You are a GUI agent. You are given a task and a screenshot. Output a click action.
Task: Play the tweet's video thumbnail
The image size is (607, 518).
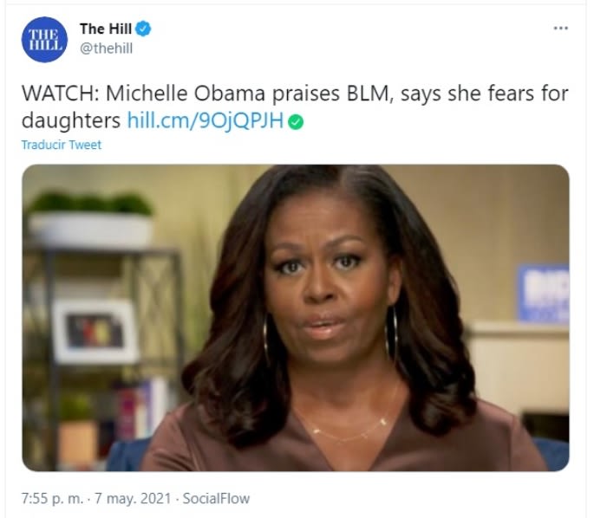296,318
